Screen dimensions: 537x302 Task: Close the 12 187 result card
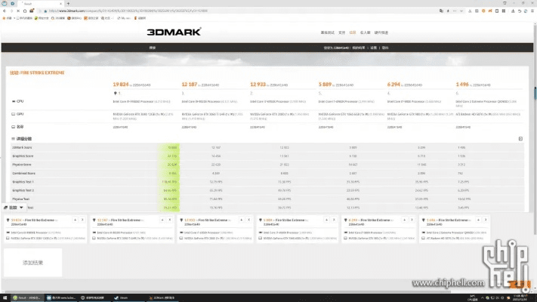[168, 220]
